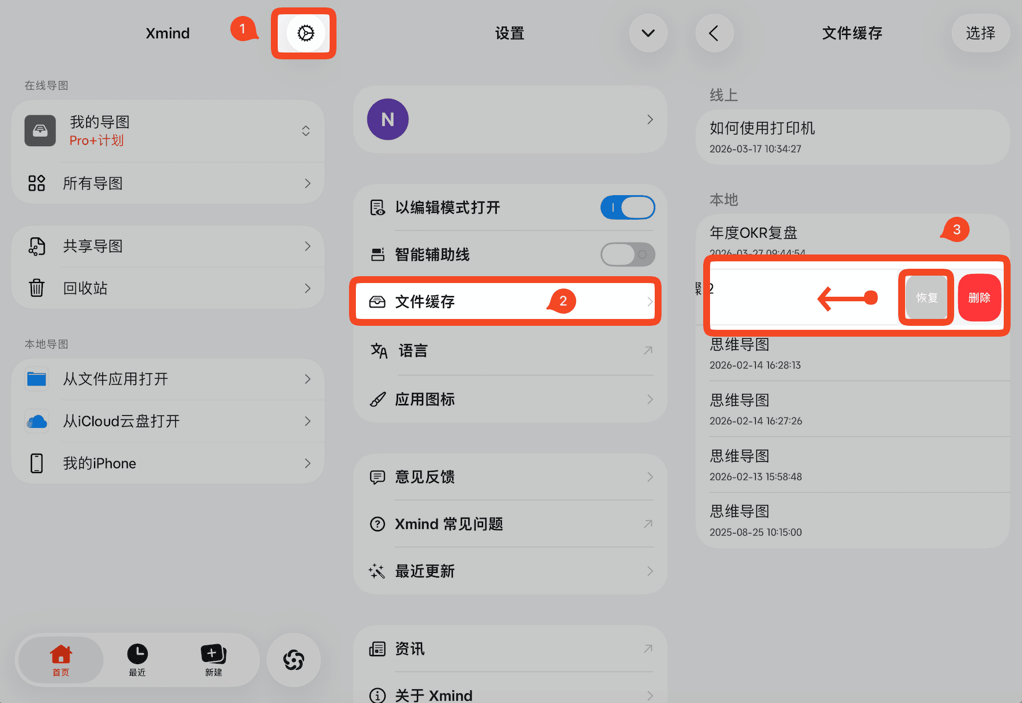Open account details chevron beside N avatar
Viewport: 1022px width, 703px height.
tap(650, 119)
